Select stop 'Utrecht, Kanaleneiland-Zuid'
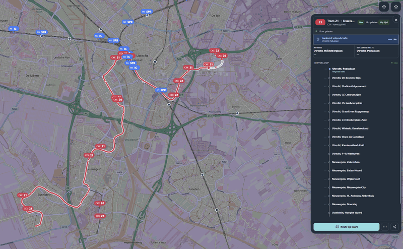Viewport: 403px width, 249px height. pyautogui.click(x=348, y=145)
